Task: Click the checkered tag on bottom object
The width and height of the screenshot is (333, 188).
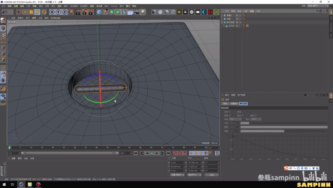Action: click(247, 26)
